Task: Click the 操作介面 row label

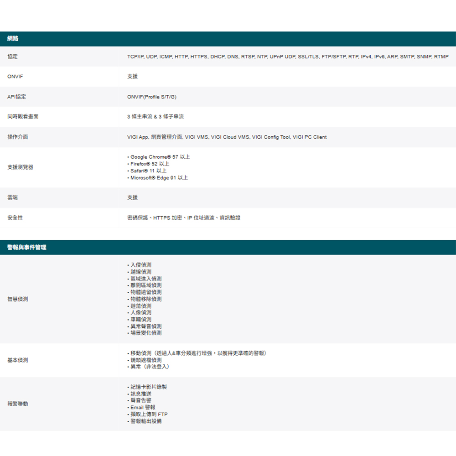Action: point(18,137)
